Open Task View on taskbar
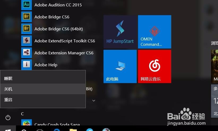This screenshot has height=131, width=218. click(40, 130)
